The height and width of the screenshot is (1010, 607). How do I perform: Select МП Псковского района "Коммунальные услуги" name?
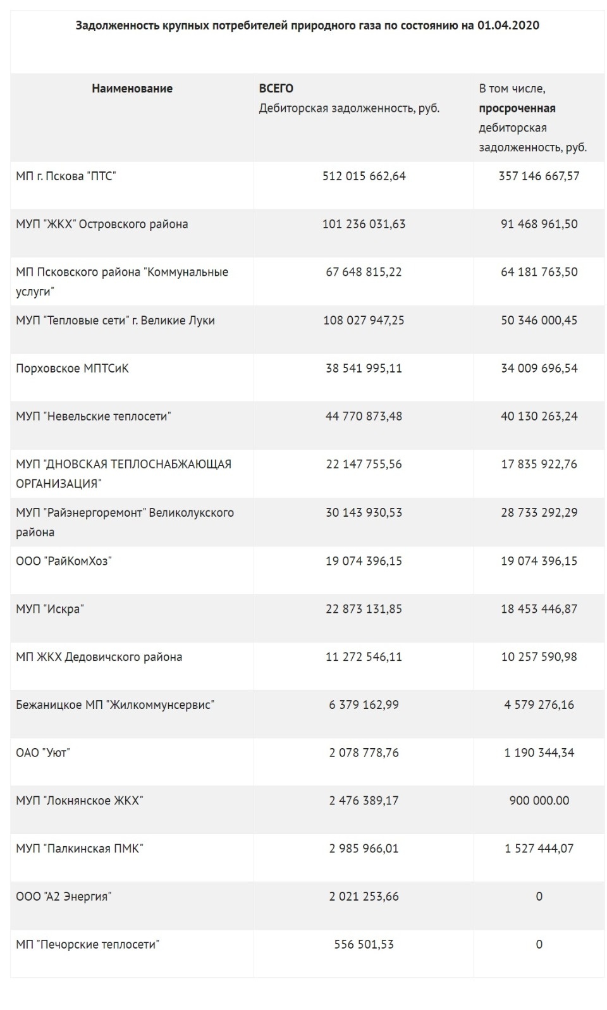(x=122, y=281)
